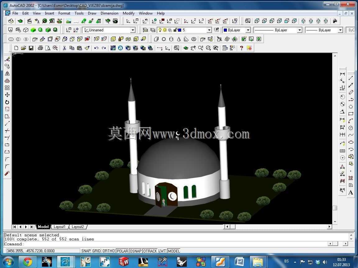Toggle POLAR tracking in status bar

click(122, 251)
